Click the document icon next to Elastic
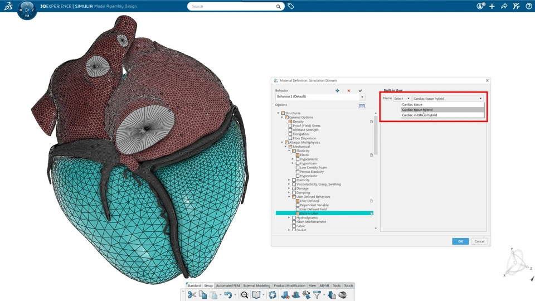This screenshot has width=535, height=301. click(372, 155)
